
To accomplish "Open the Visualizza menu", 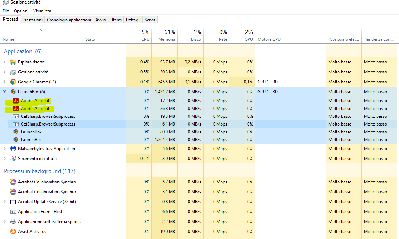I will tap(42, 11).
